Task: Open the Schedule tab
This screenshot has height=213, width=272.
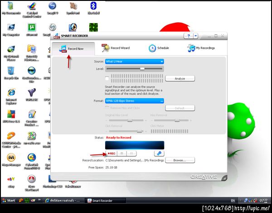Action: pyautogui.click(x=159, y=48)
